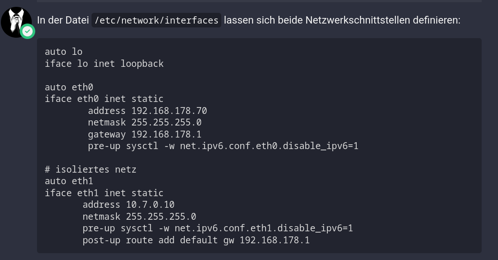Click the 'auto lo' line in code

pyautogui.click(x=64, y=52)
